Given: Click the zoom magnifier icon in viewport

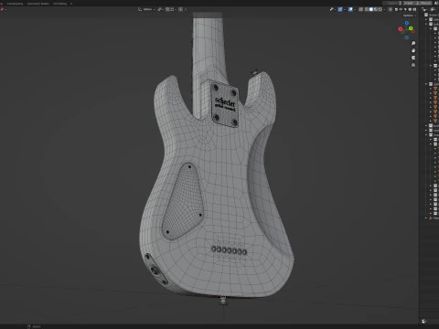Looking at the screenshot, I should (x=413, y=43).
